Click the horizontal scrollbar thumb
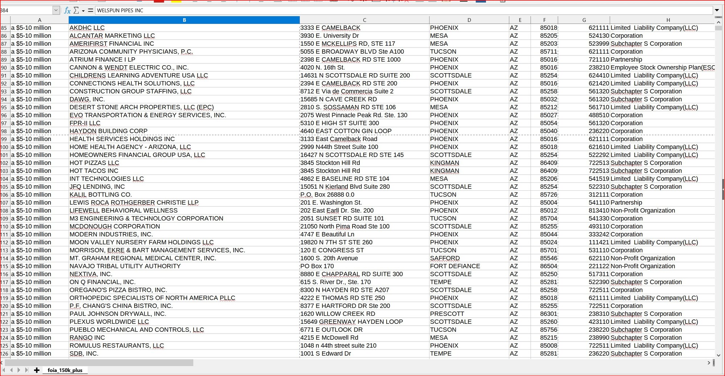 tap(99, 363)
